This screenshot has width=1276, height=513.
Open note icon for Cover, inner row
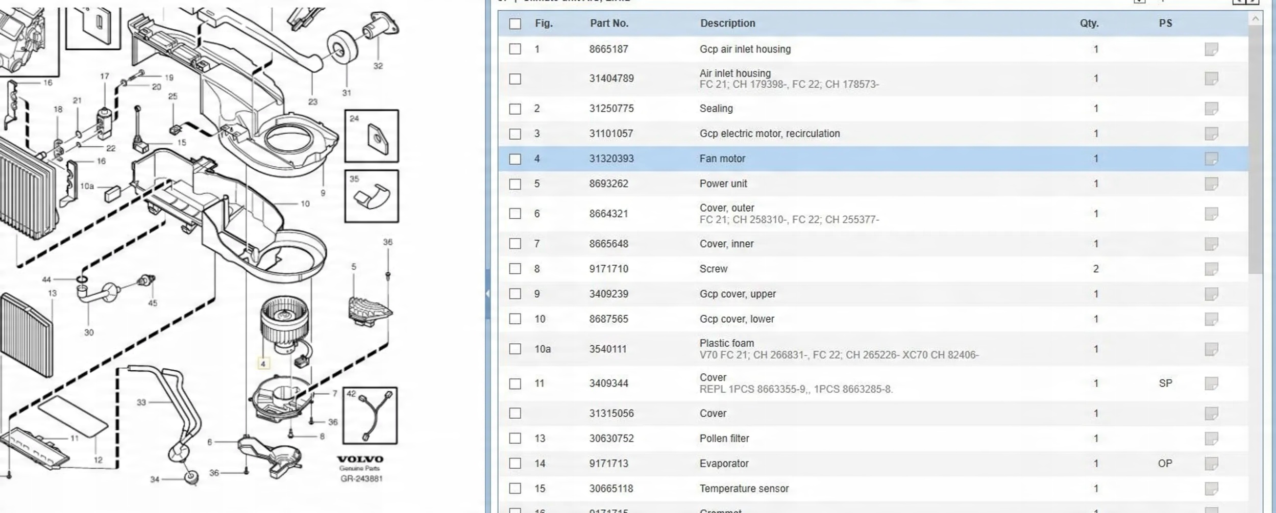click(x=1211, y=244)
